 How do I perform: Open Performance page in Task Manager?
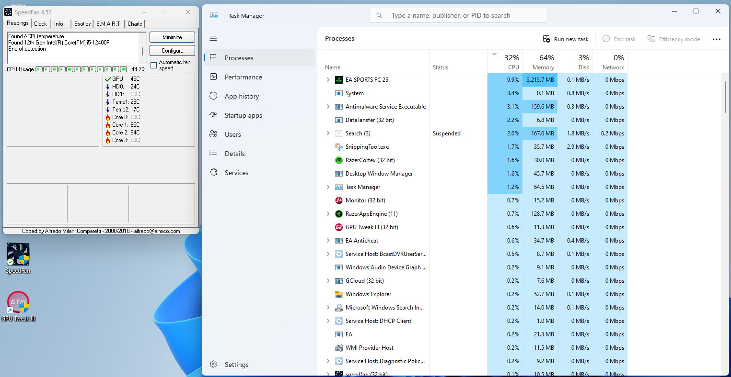259,77
